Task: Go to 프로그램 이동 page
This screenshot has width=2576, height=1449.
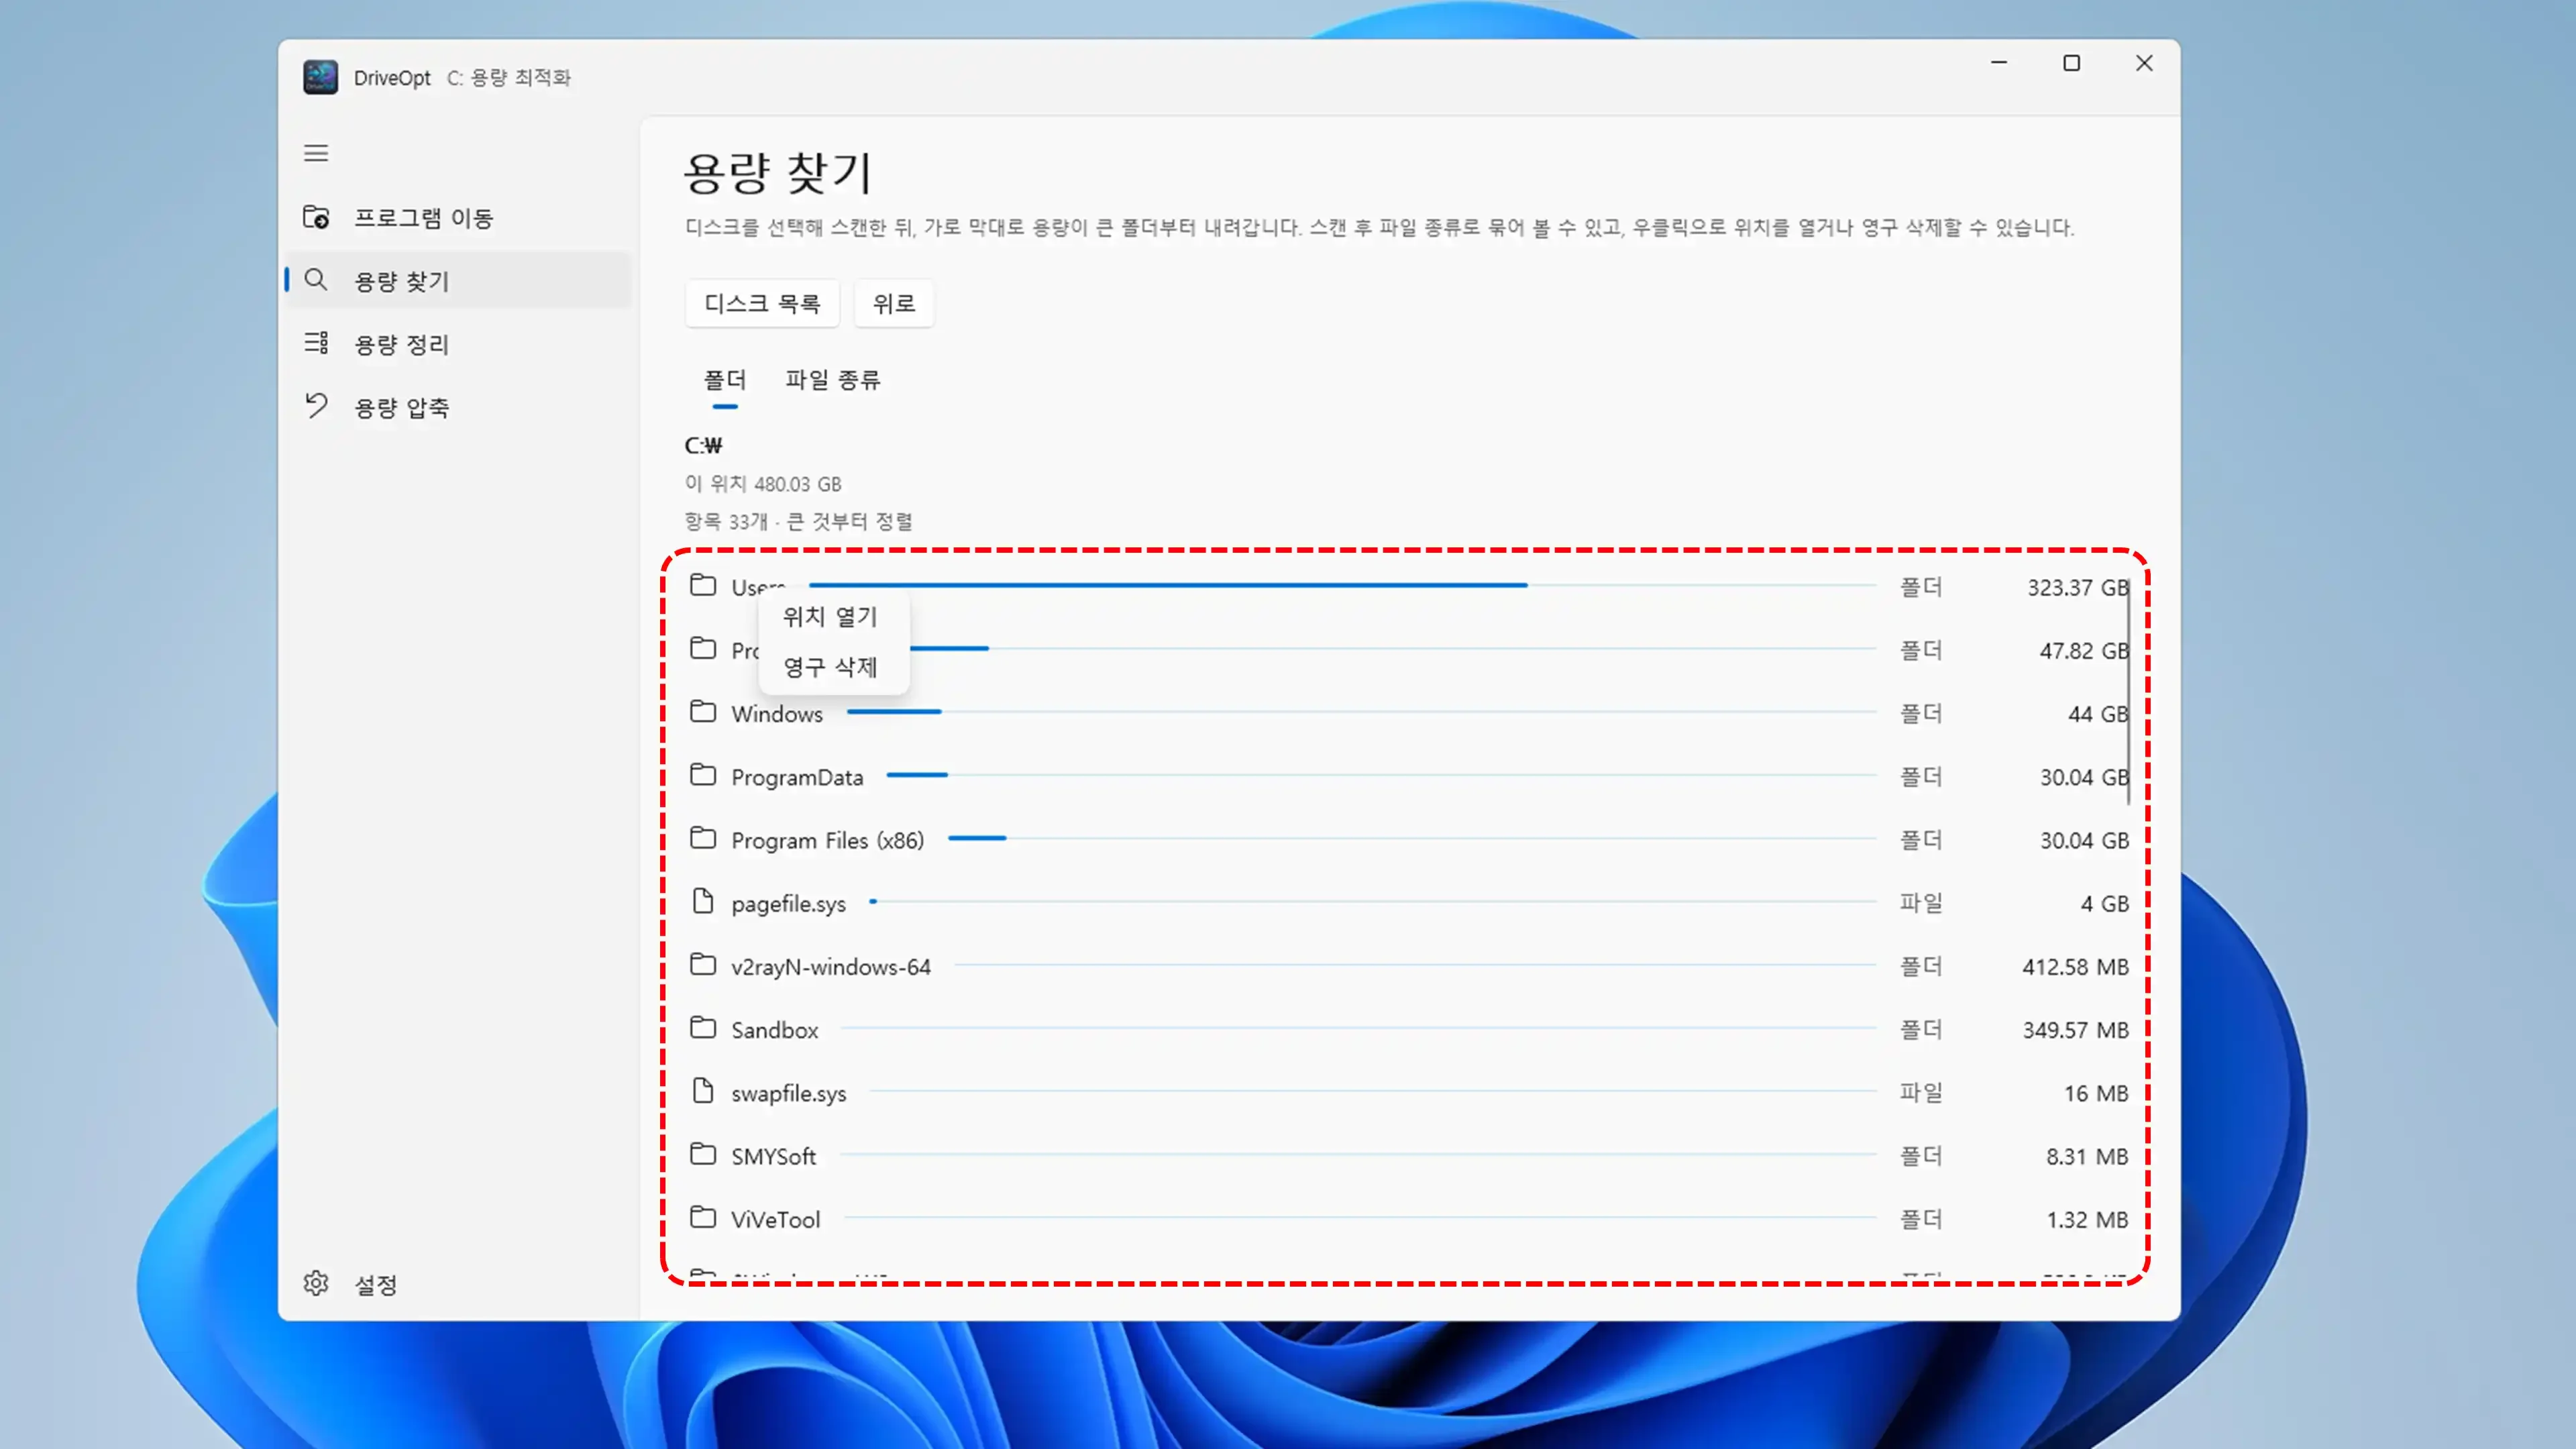Action: [458, 218]
